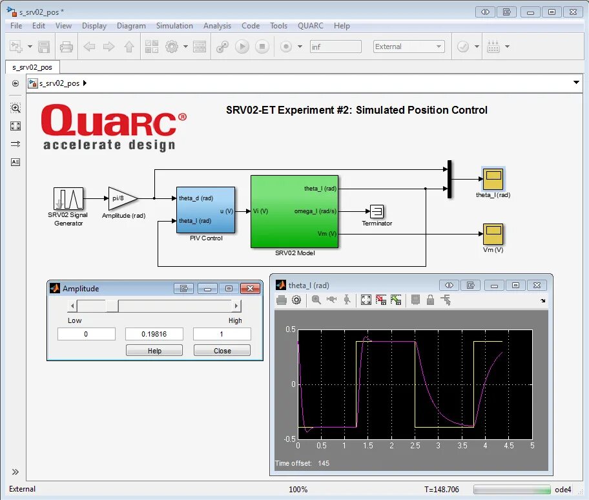Click the Build Model icon
Image resolution: width=589 pixels, height=500 pixels.
[493, 47]
